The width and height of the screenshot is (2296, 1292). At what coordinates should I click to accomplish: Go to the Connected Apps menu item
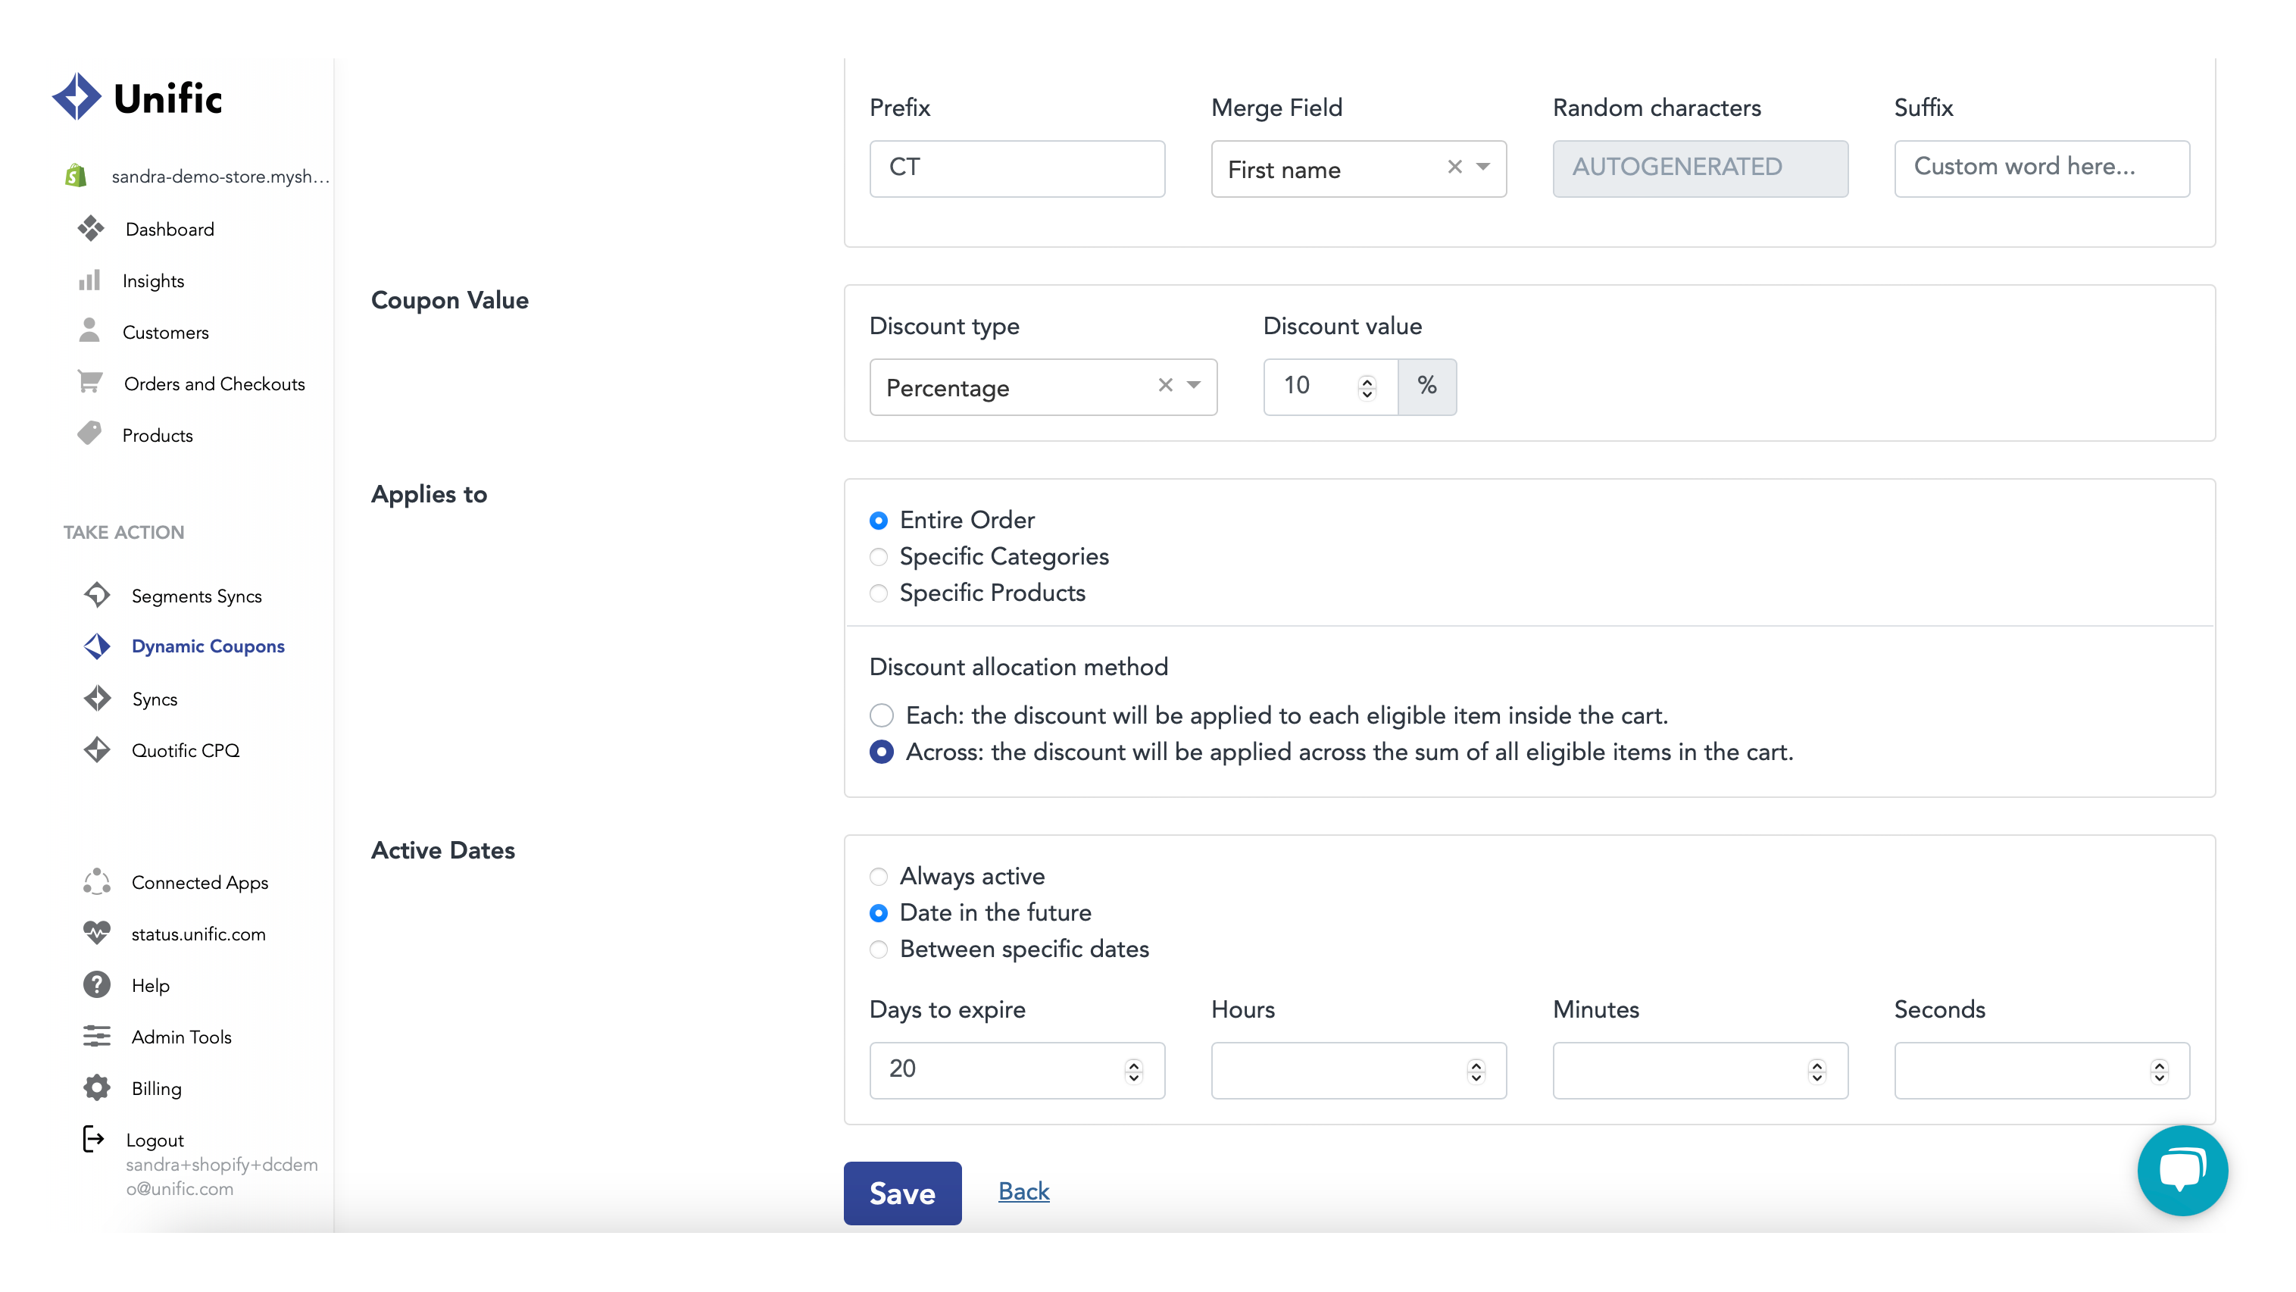point(200,882)
